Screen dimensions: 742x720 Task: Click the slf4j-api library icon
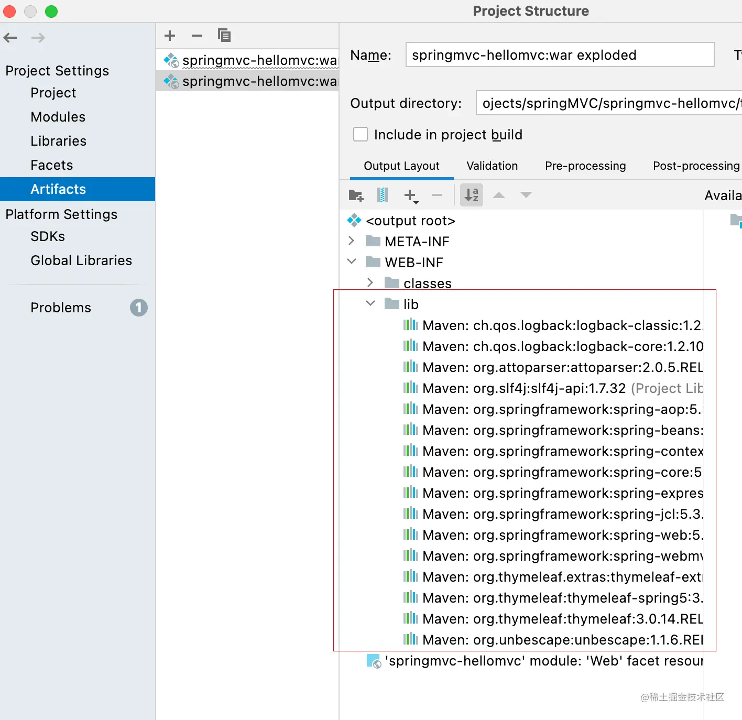click(x=411, y=388)
